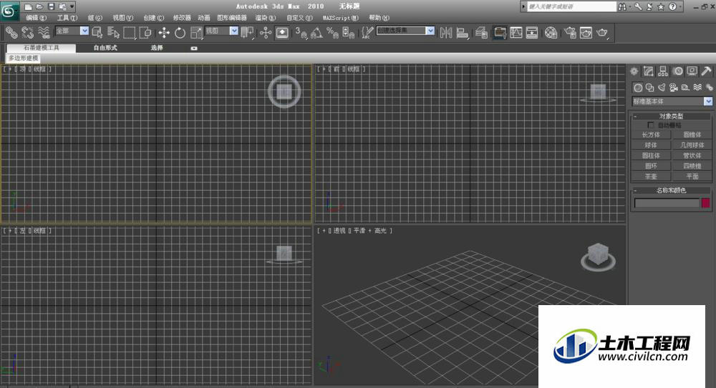This screenshot has height=388, width=716.
Task: Click the Select and Manipulate icon
Action: [x=266, y=32]
